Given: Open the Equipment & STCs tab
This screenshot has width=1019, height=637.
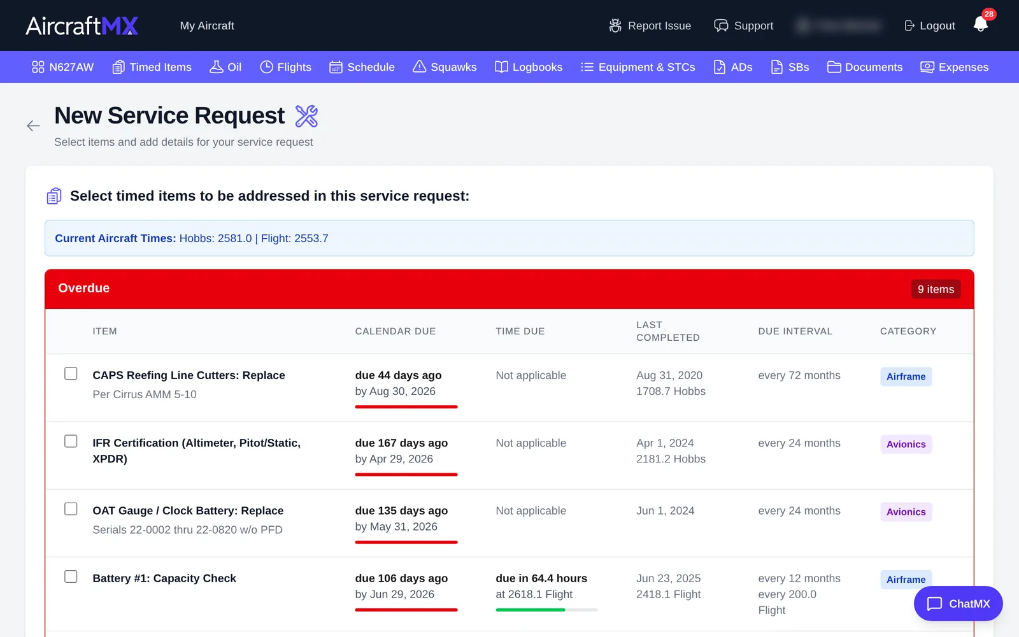Looking at the screenshot, I should coord(638,67).
